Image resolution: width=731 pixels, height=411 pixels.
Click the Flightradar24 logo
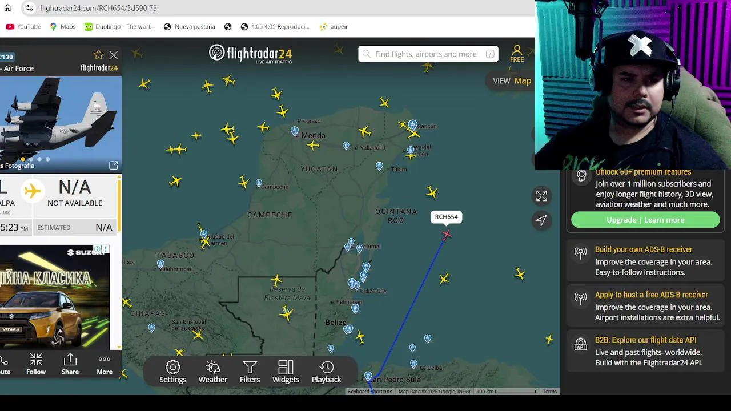point(251,54)
